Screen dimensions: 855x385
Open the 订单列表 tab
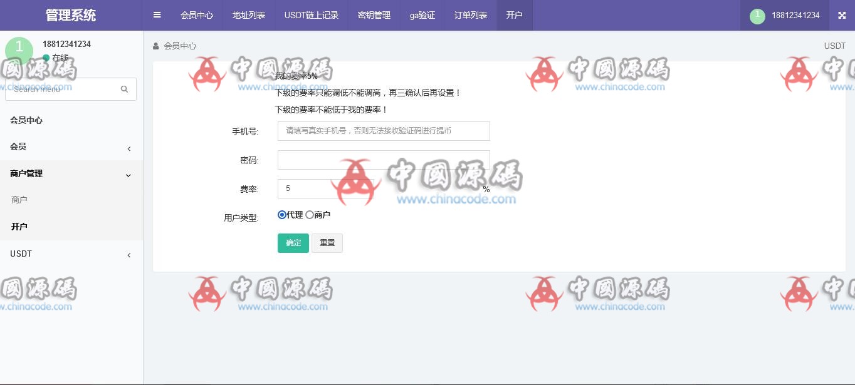point(471,15)
